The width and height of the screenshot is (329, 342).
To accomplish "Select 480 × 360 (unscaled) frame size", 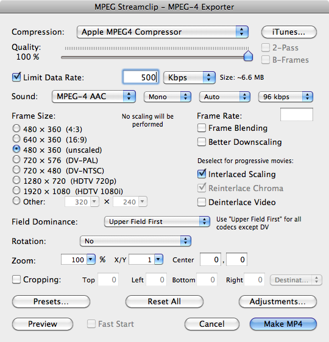I will pos(16,149).
